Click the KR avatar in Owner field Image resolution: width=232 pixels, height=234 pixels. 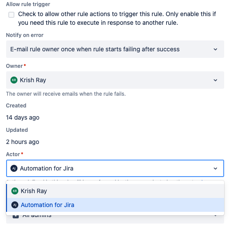(14, 80)
